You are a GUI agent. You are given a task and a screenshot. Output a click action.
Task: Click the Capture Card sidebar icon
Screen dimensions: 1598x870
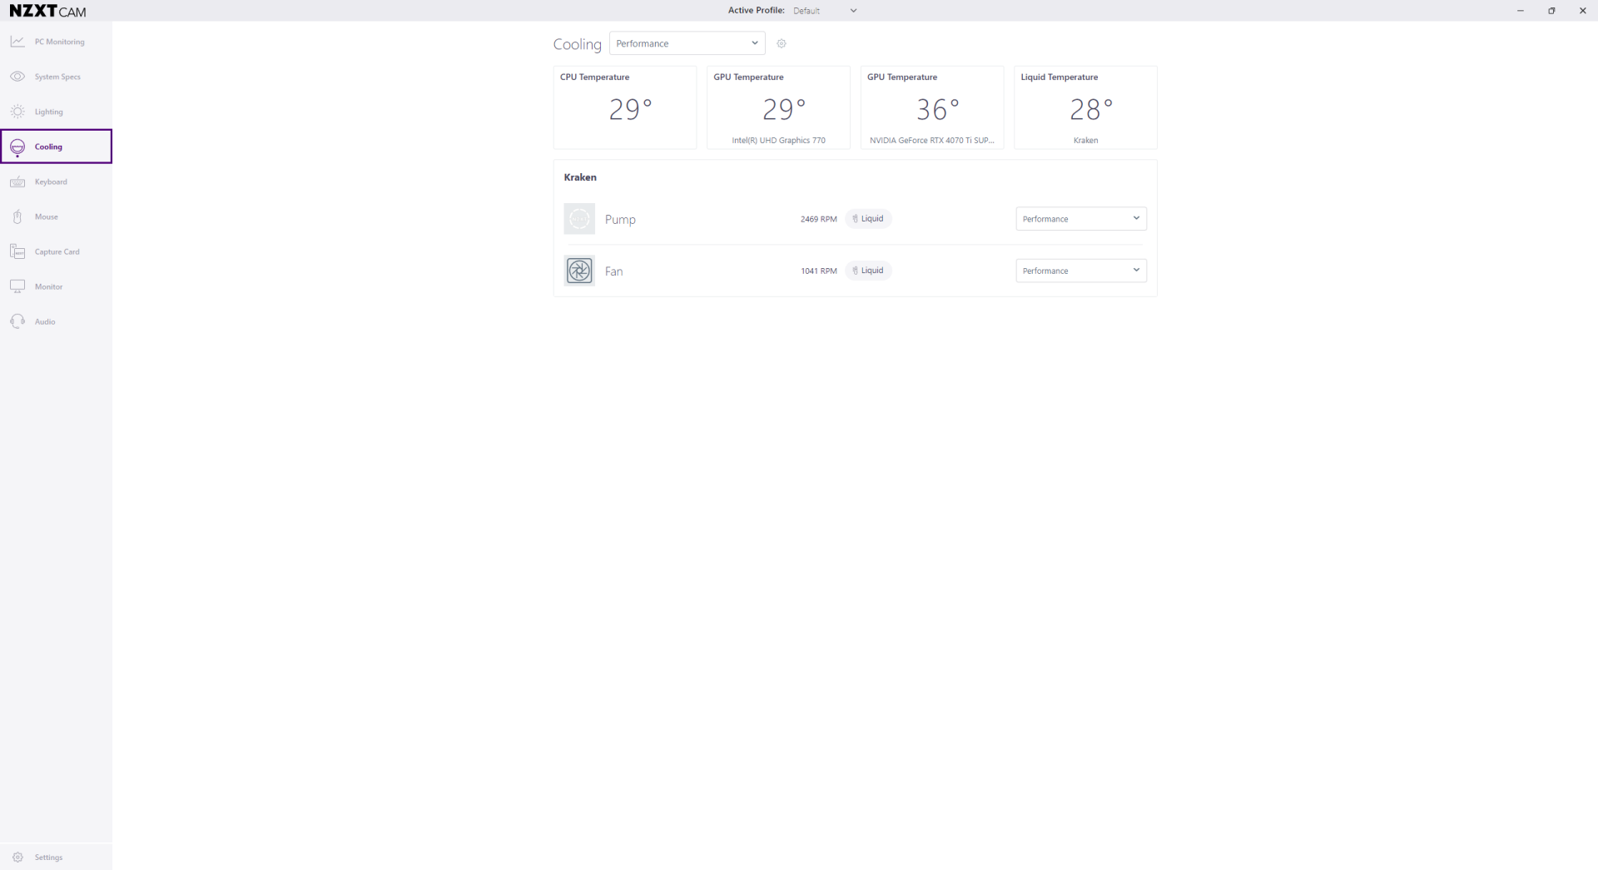pos(17,251)
